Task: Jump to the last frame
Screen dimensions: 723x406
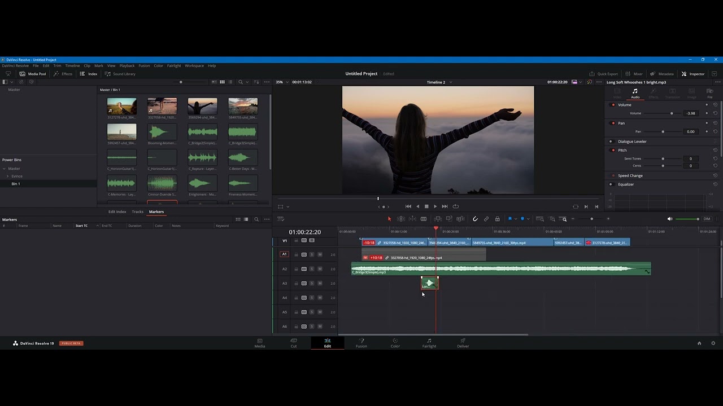Action: 445,206
